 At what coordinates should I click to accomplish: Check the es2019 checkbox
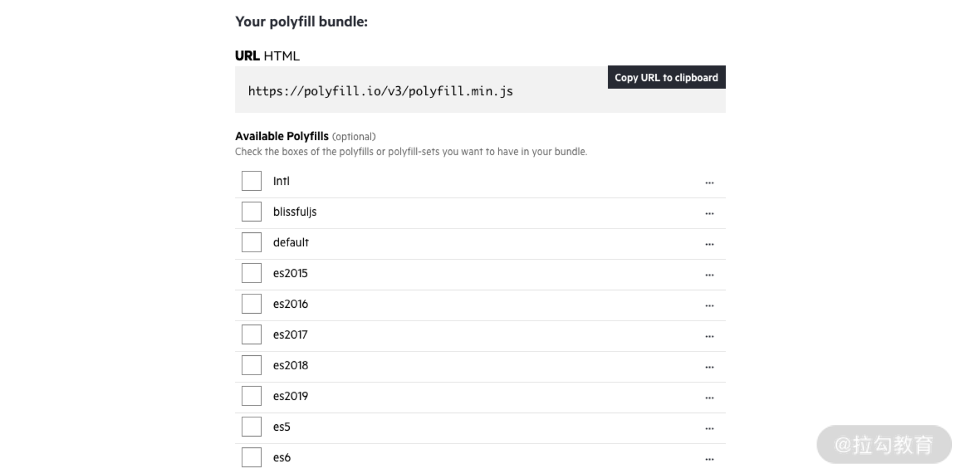click(252, 396)
